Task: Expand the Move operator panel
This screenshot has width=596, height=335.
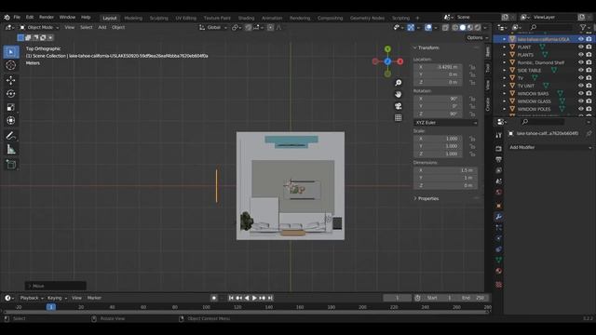Action: point(56,286)
